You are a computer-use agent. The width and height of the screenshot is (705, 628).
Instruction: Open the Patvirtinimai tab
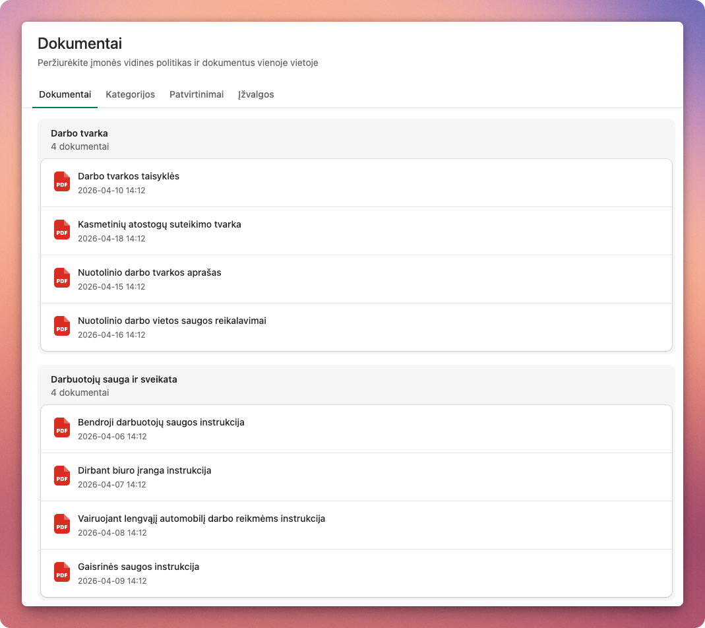(x=196, y=94)
